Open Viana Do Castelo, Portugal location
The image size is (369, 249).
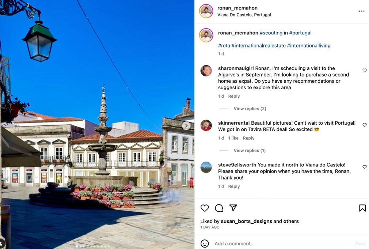pos(244,15)
